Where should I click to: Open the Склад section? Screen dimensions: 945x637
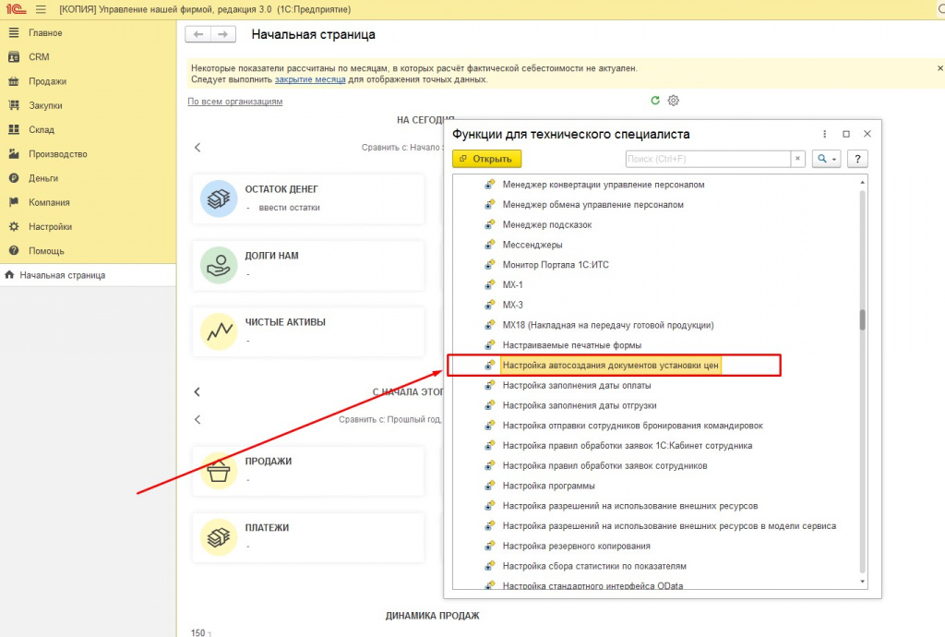click(x=41, y=129)
